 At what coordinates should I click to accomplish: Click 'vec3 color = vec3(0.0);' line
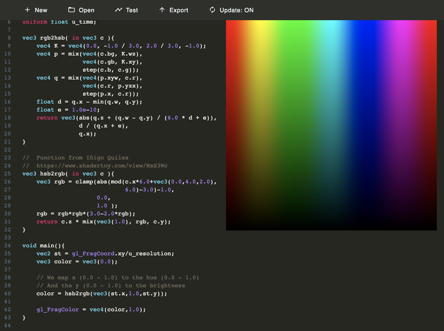pos(77,261)
